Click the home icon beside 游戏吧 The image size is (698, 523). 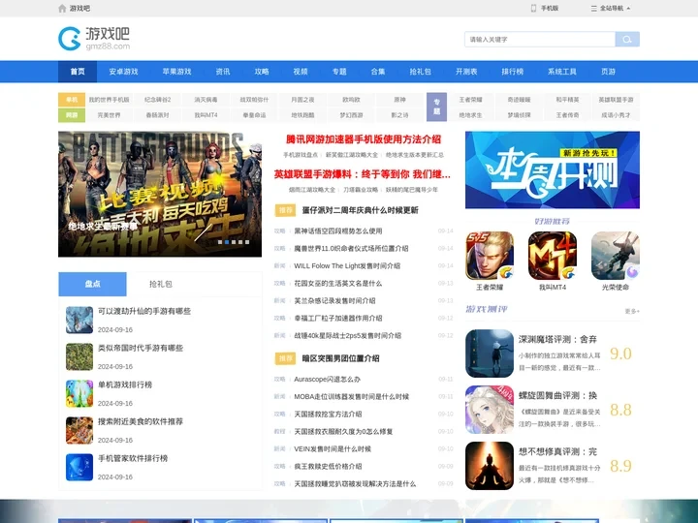click(62, 9)
